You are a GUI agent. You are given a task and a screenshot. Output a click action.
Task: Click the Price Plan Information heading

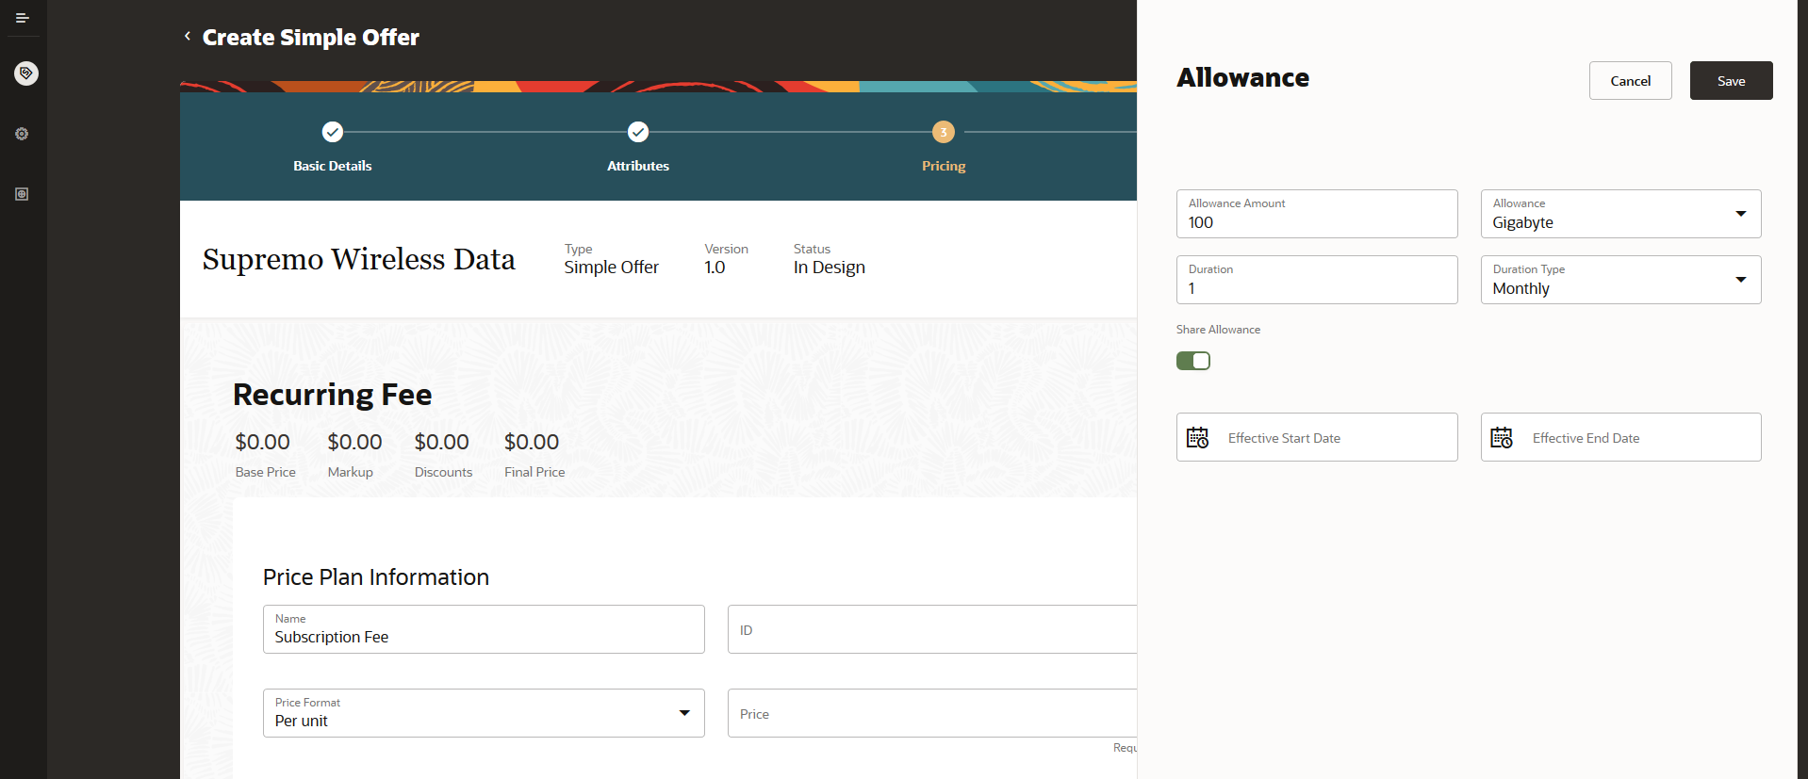coord(376,577)
